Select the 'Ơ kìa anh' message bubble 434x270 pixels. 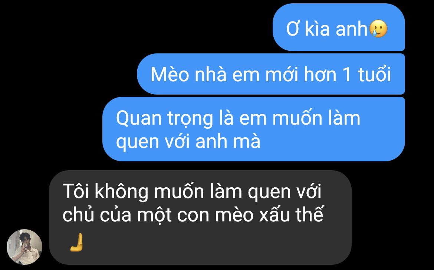pos(339,27)
